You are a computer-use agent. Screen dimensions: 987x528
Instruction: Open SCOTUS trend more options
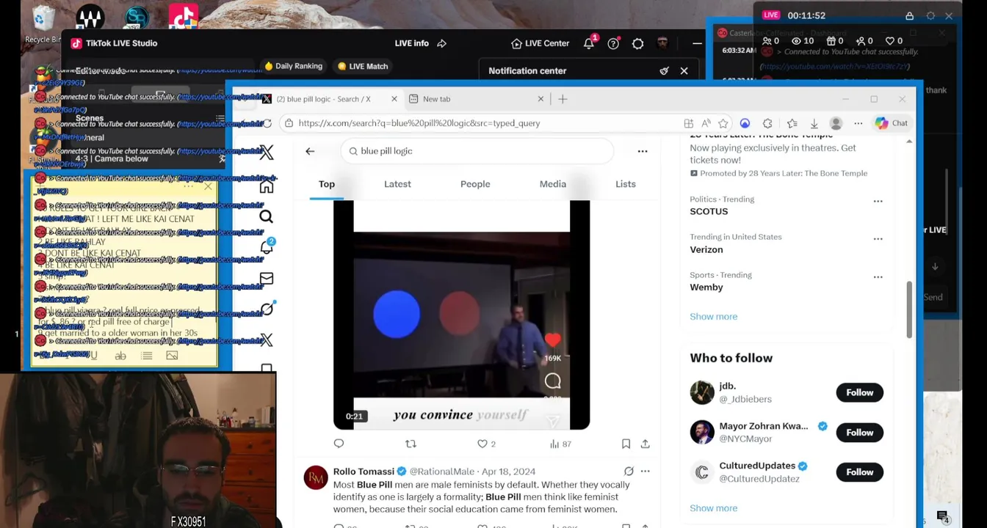[x=878, y=201]
